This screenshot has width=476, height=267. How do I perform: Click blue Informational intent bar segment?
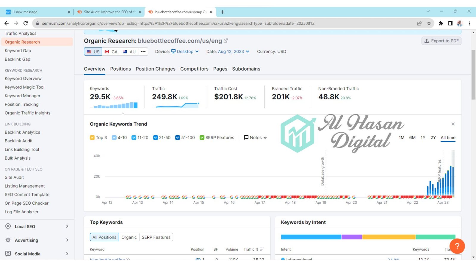pyautogui.click(x=311, y=237)
